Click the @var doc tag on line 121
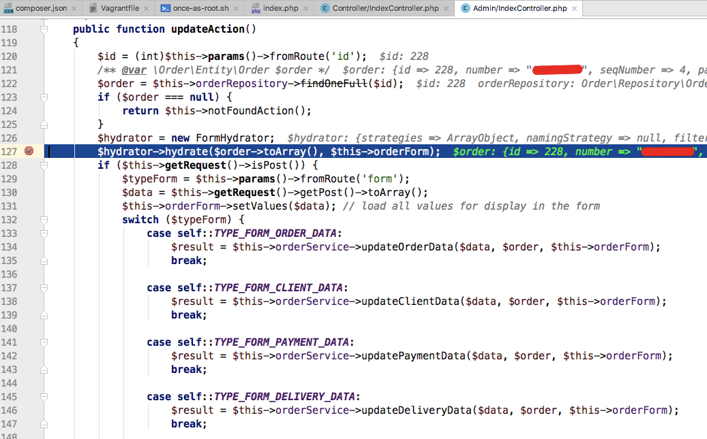Screen dimensions: 707x439 coord(134,70)
